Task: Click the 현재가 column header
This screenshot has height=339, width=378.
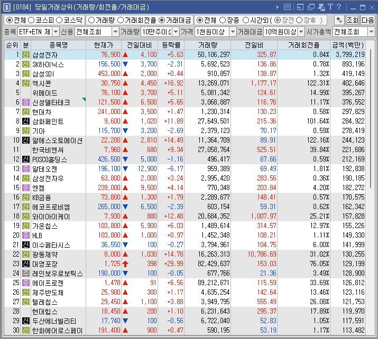Action: (x=104, y=45)
